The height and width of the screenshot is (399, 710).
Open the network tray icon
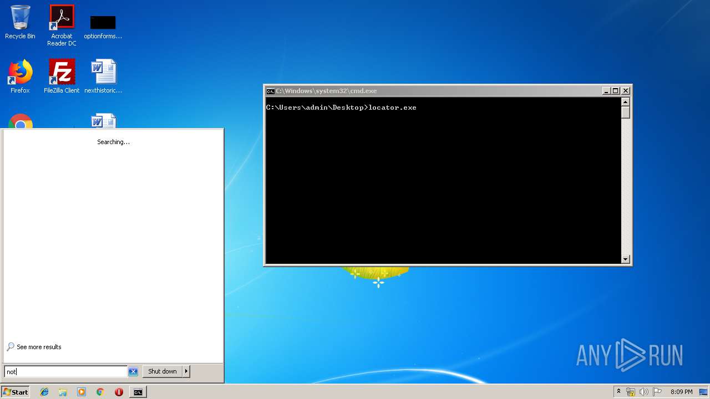pos(631,392)
